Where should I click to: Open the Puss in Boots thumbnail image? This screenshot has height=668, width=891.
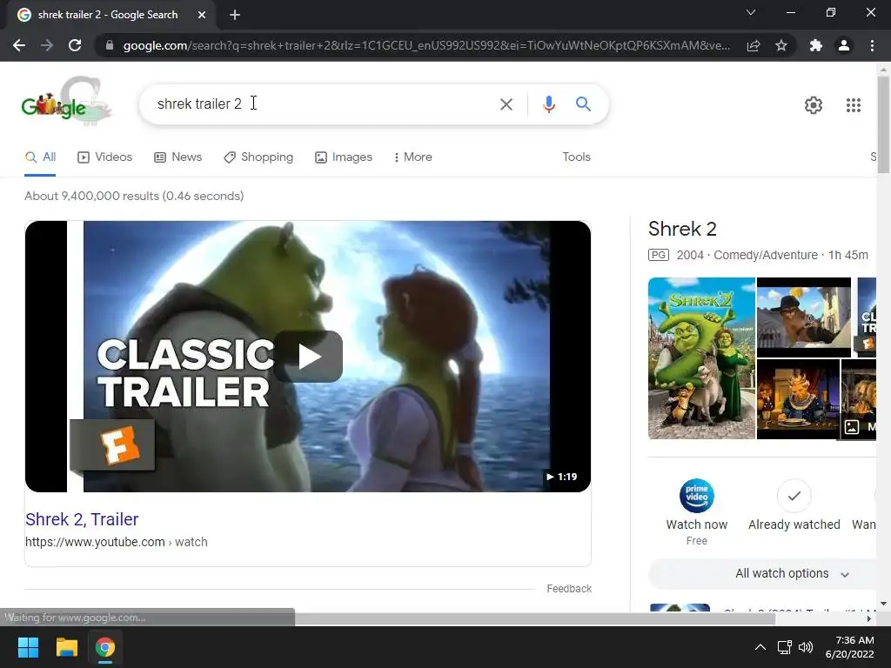coord(803,317)
